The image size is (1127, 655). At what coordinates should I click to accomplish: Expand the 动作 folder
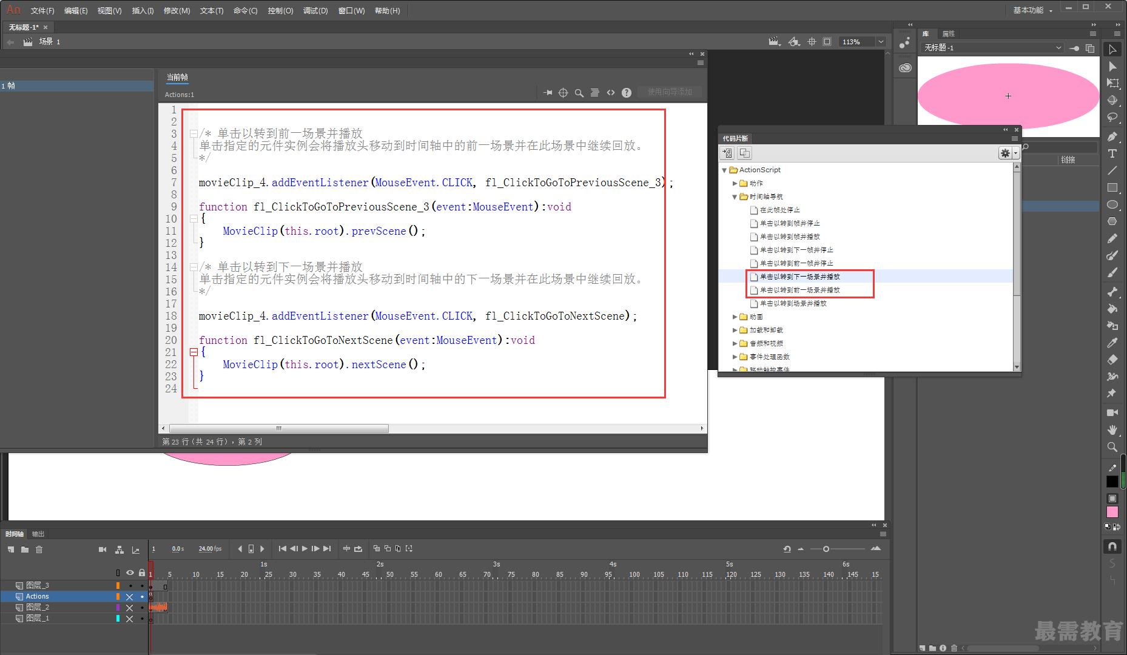point(735,184)
